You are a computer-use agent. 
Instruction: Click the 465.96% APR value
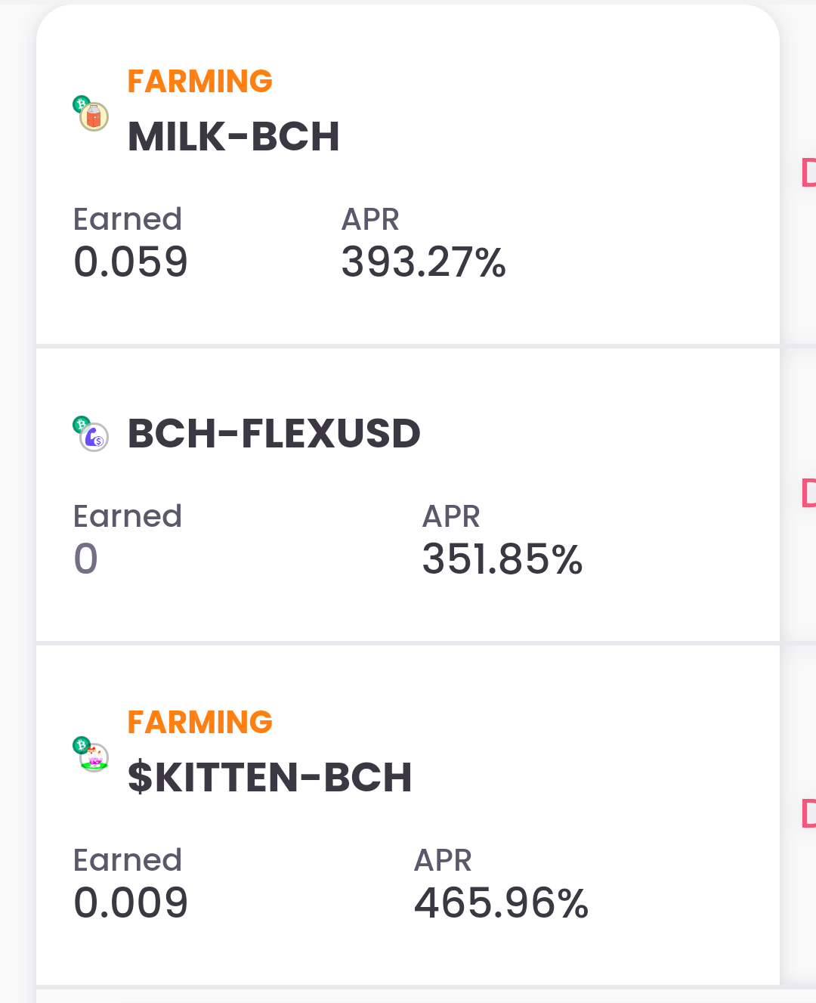pyautogui.click(x=501, y=903)
